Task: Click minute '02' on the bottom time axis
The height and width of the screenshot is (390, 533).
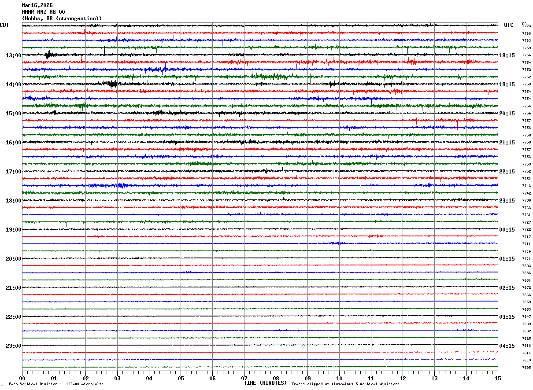Action: coord(85,379)
